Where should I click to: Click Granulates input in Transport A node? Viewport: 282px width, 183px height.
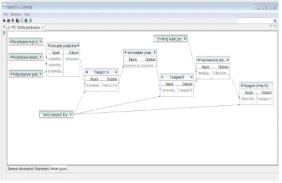(93, 85)
